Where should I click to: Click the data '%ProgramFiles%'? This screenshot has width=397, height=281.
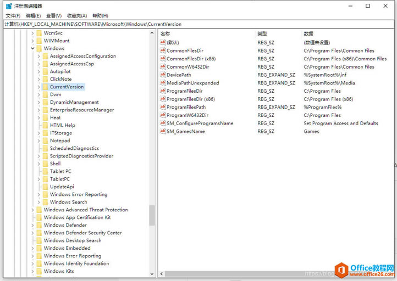(x=323, y=107)
